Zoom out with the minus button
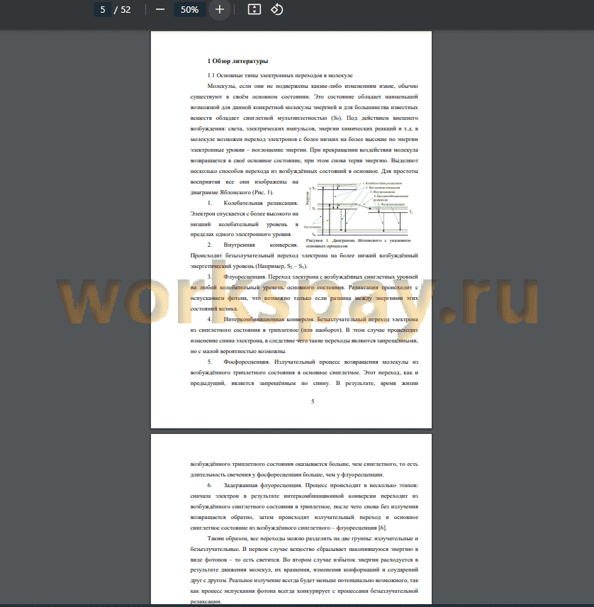This screenshot has width=594, height=607. [x=159, y=10]
